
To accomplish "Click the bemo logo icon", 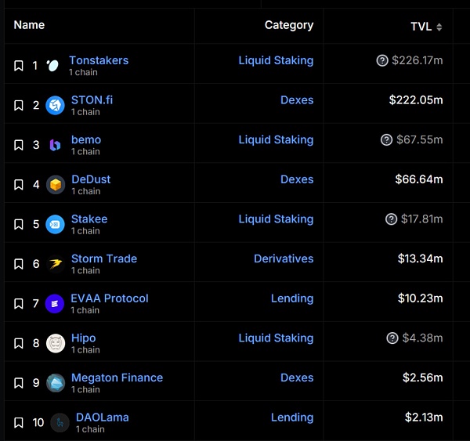I will (55, 145).
